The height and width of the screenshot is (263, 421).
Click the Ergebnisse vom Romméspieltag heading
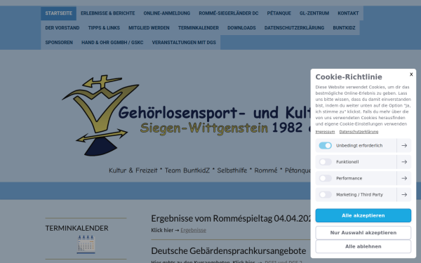pos(231,218)
